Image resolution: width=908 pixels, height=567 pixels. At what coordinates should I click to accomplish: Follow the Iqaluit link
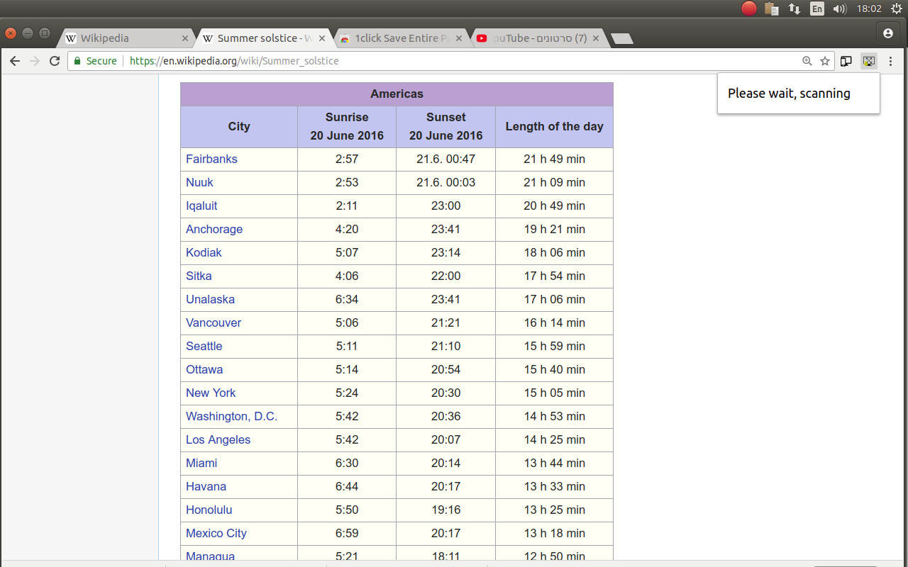[201, 206]
